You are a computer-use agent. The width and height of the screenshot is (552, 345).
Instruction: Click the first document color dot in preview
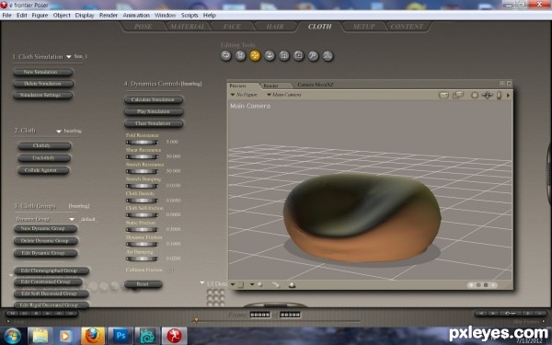click(471, 285)
